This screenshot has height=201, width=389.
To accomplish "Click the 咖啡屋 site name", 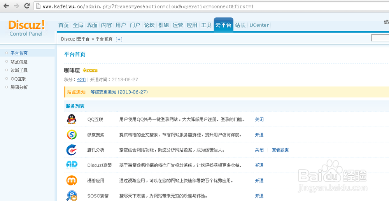I will 72,71.
